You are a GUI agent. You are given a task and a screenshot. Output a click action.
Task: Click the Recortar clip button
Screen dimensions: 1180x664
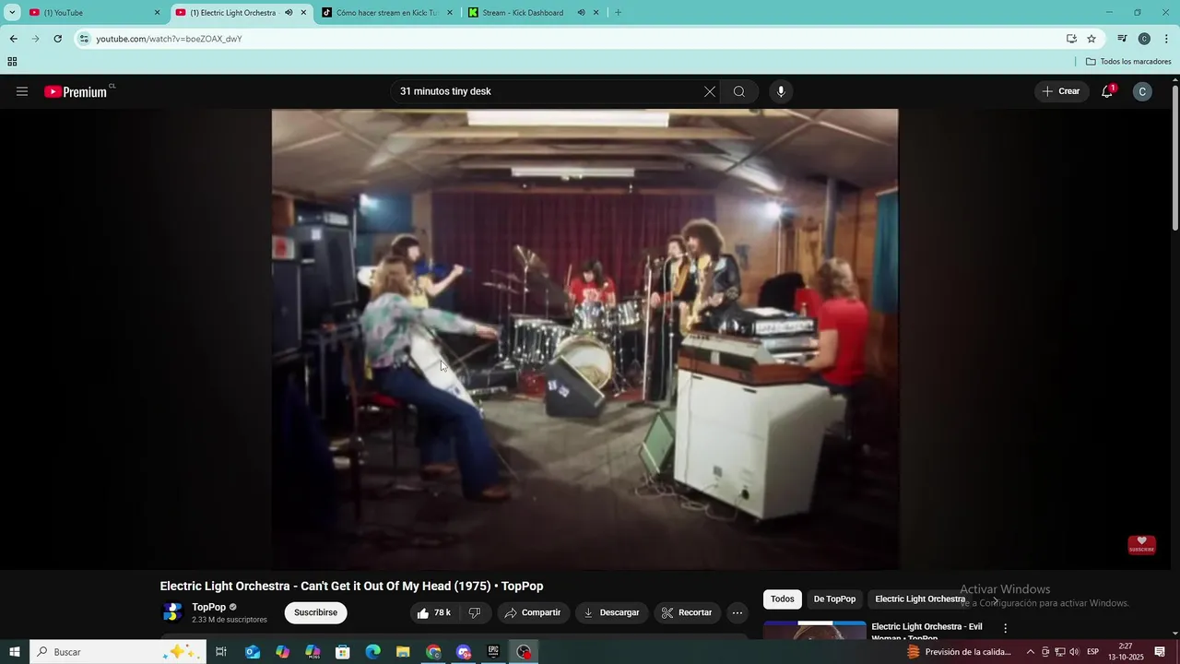(x=687, y=612)
